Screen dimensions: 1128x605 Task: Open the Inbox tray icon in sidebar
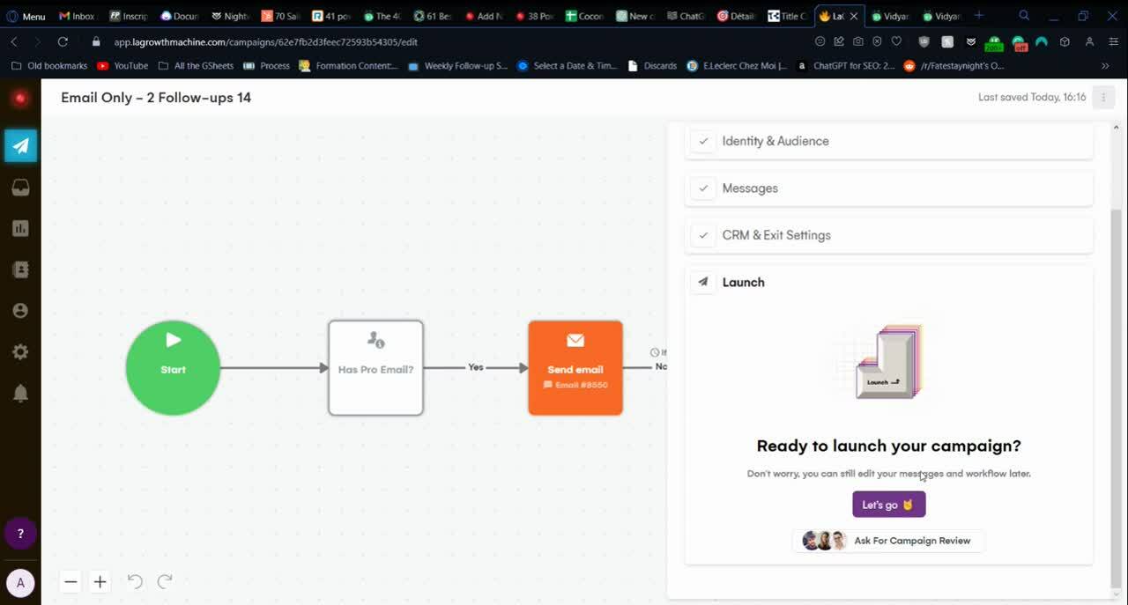20,188
